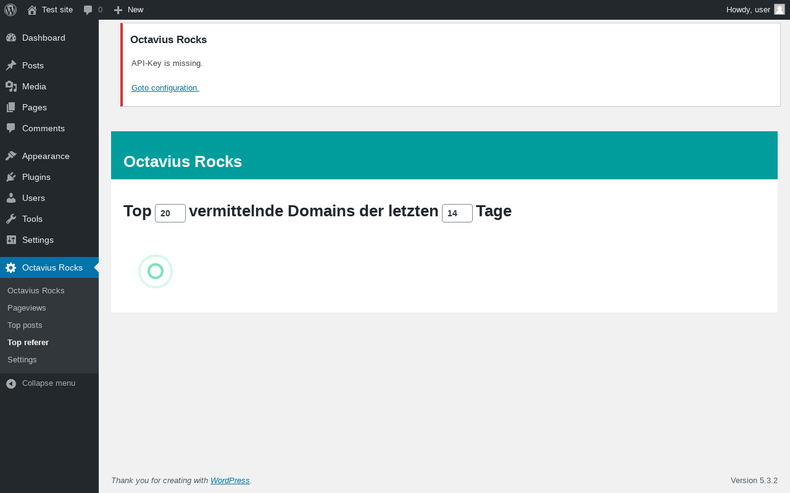Open the Users menu

pos(49,198)
